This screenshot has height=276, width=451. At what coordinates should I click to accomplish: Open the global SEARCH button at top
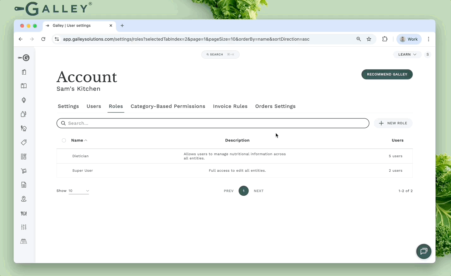point(220,55)
